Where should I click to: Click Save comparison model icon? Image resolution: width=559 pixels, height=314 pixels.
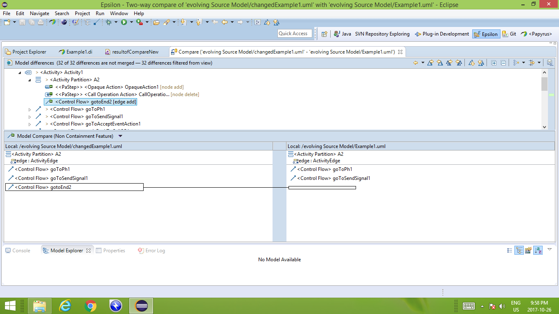click(550, 63)
